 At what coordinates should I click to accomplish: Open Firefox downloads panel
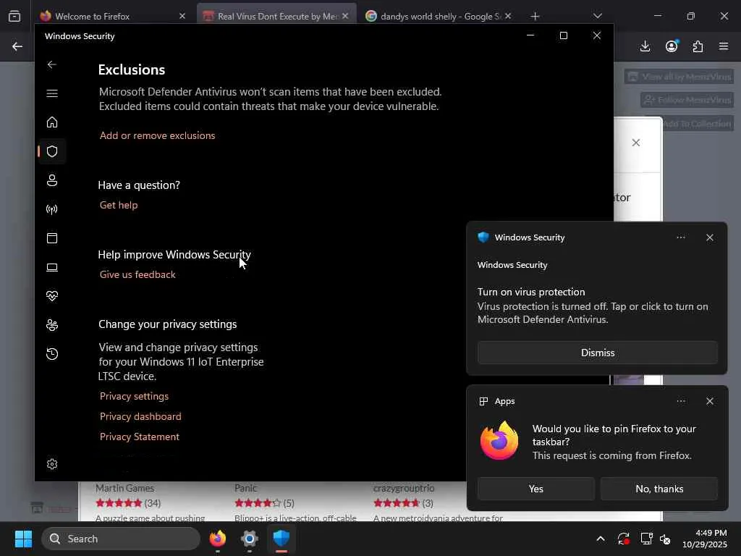click(x=645, y=46)
